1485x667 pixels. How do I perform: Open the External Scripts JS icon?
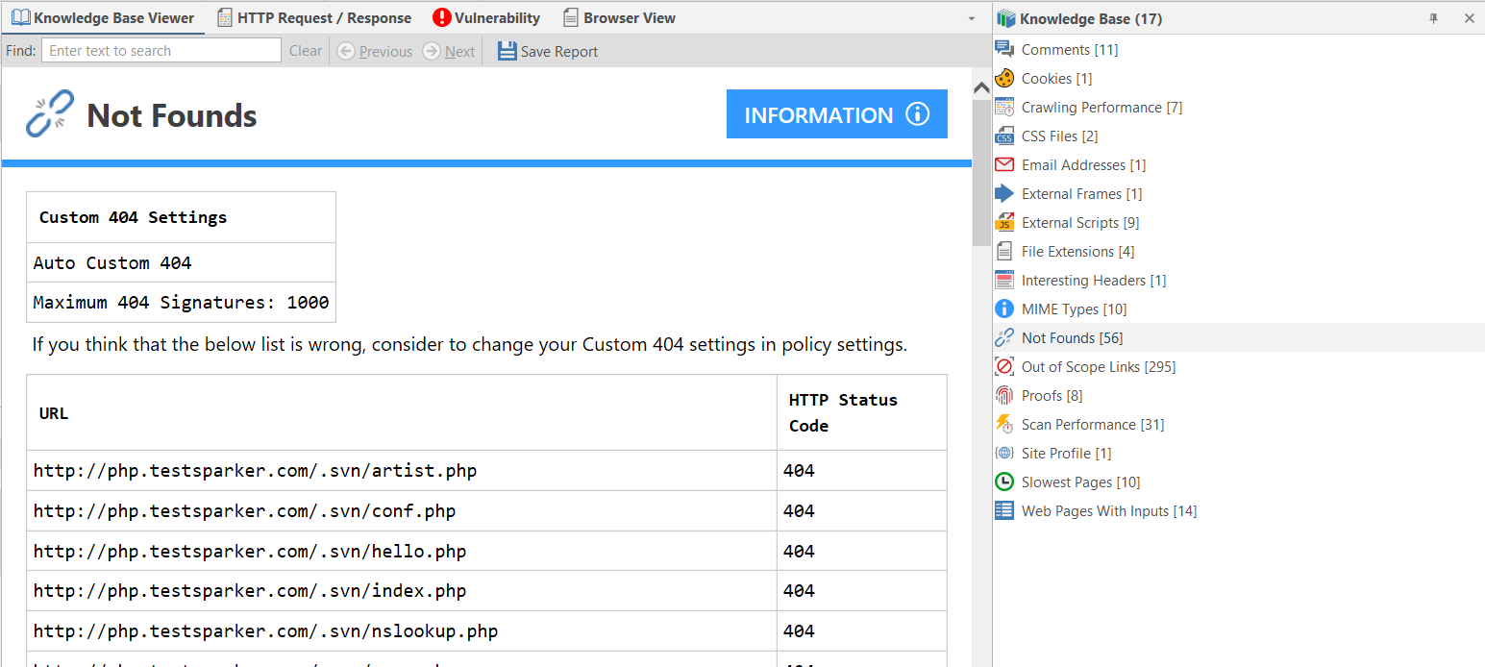click(x=1004, y=222)
